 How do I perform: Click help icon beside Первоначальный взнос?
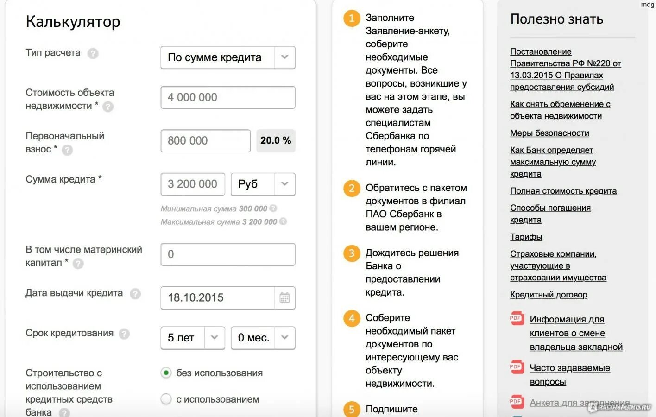(67, 150)
